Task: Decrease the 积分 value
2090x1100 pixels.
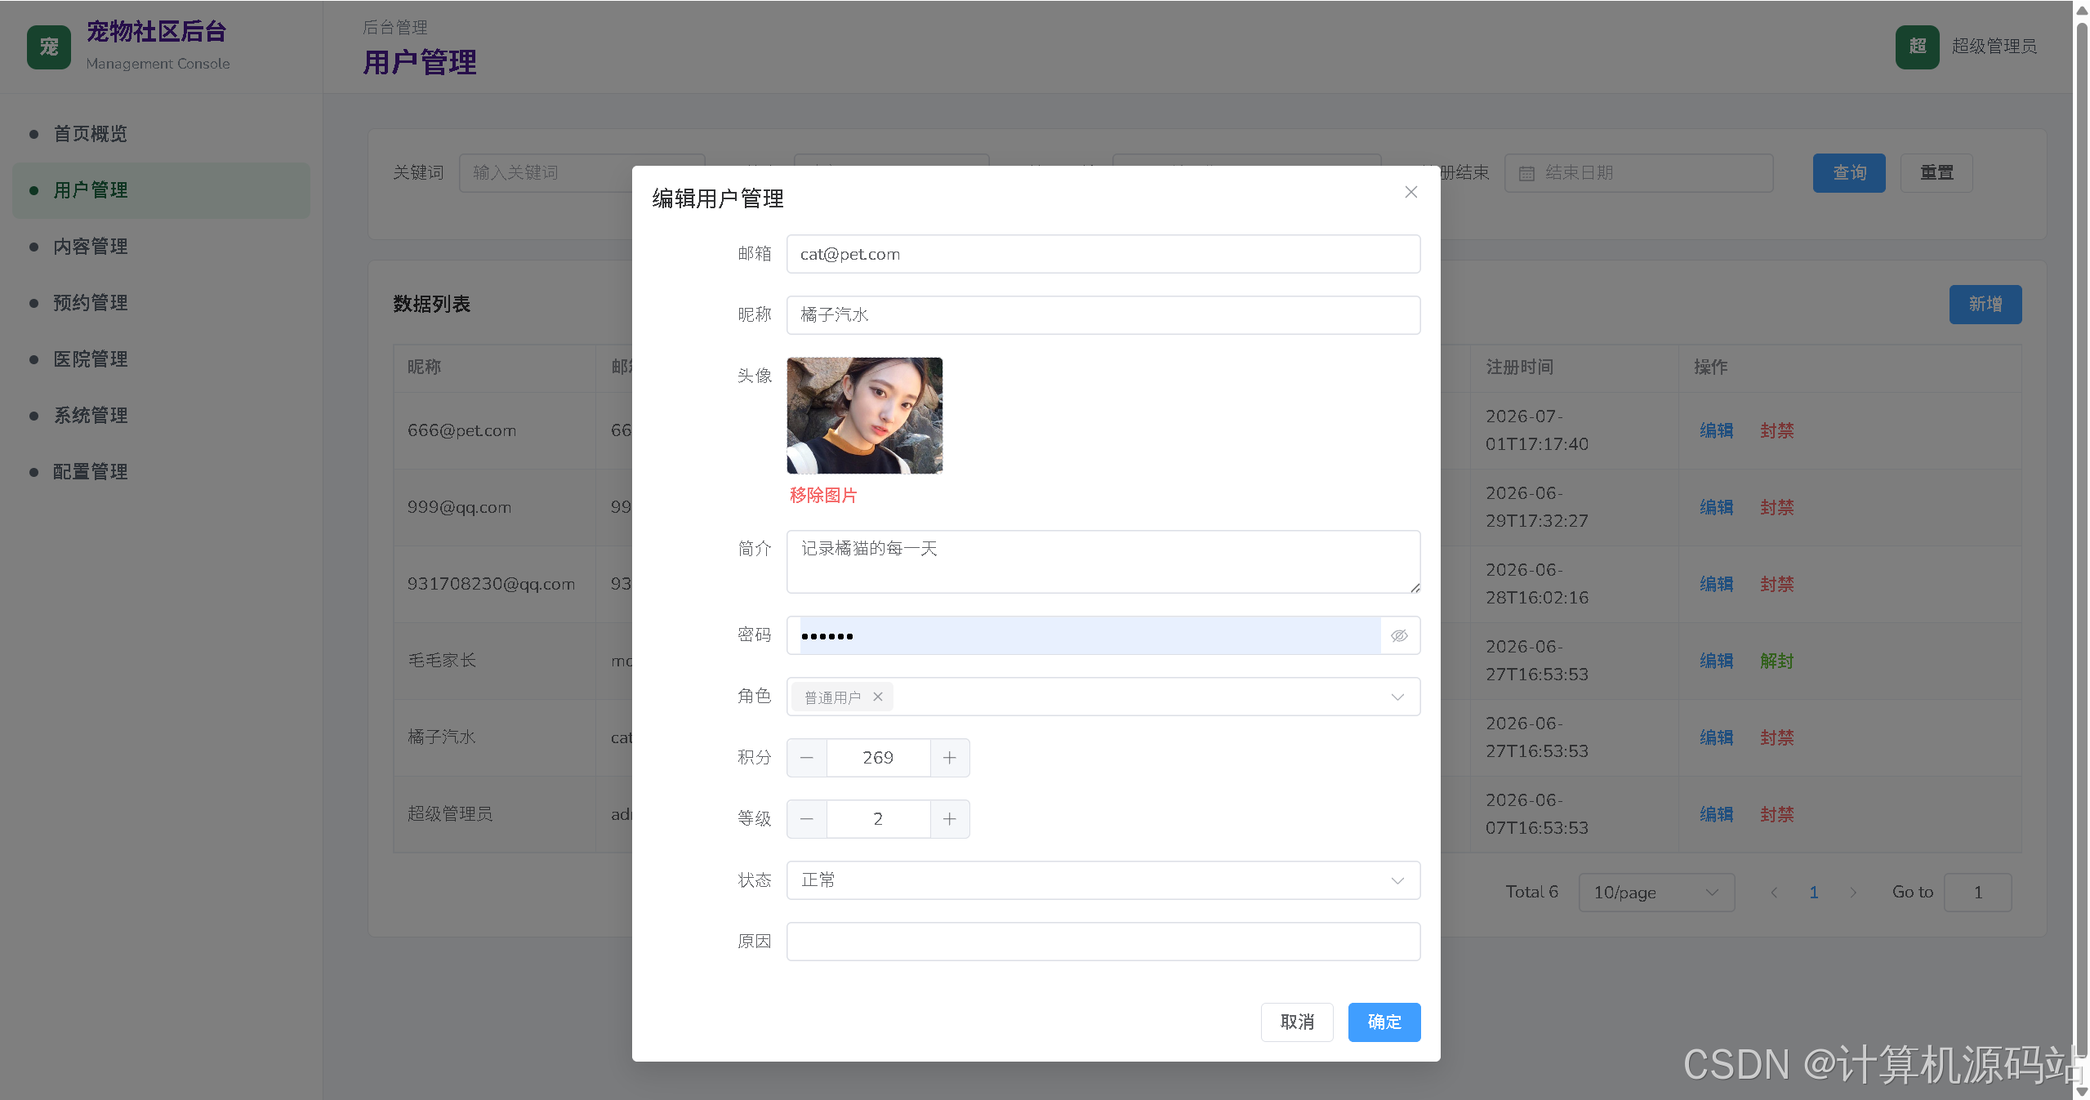Action: [x=807, y=758]
